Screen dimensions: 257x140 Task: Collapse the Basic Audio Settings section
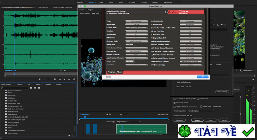pos(175,82)
